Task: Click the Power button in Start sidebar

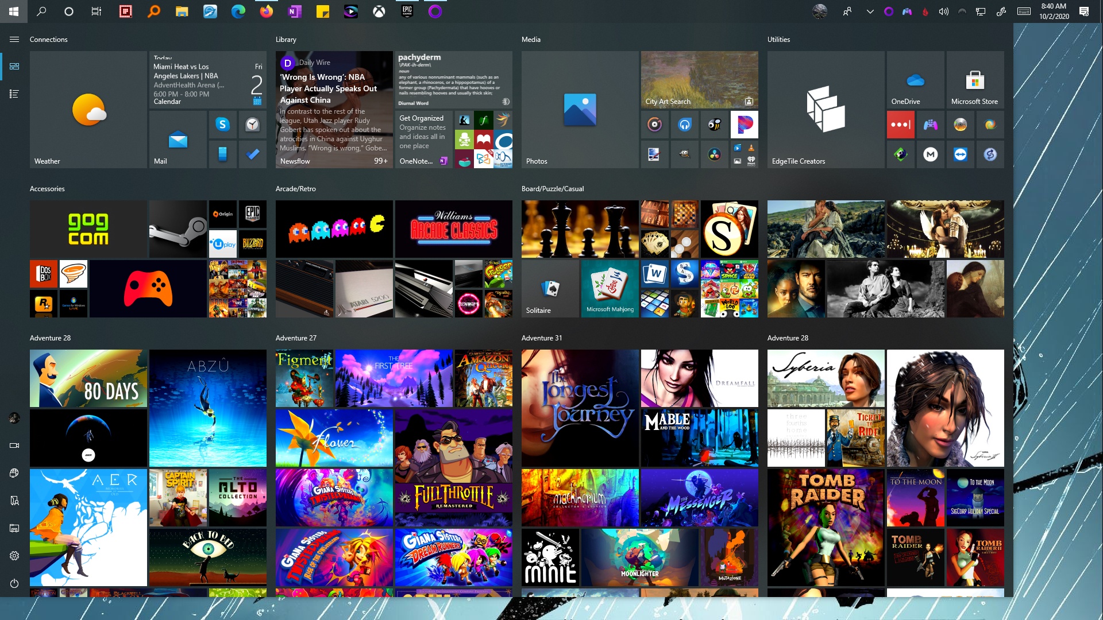Action: click(x=14, y=583)
